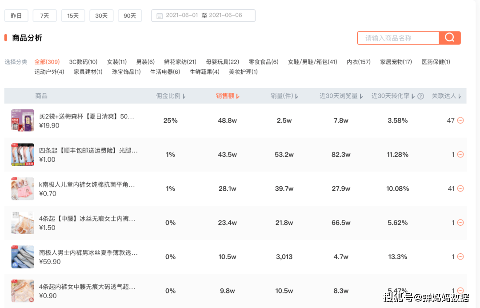Filter by 母婴玩具(22) category
The height and width of the screenshot is (308, 480).
pos(222,62)
